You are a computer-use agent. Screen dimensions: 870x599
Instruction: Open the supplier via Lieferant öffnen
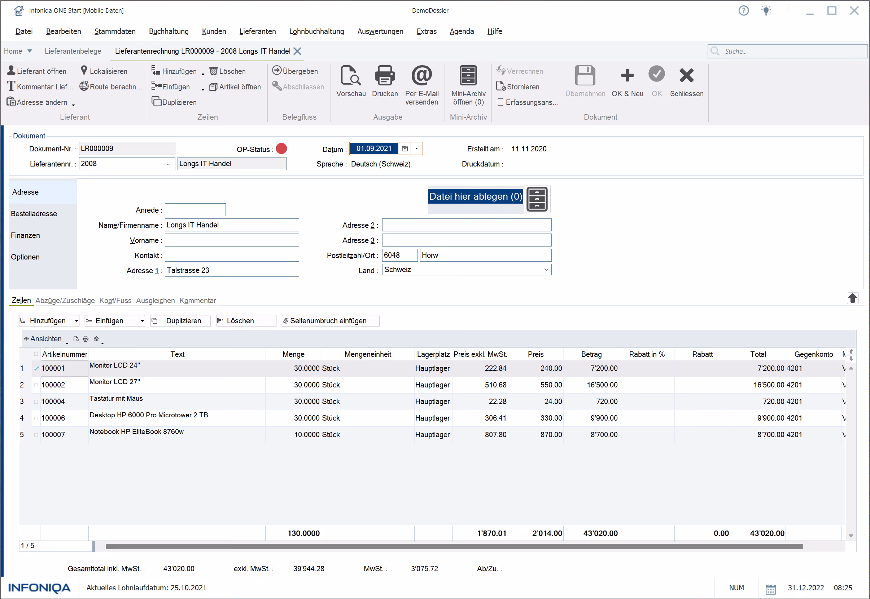tap(36, 71)
